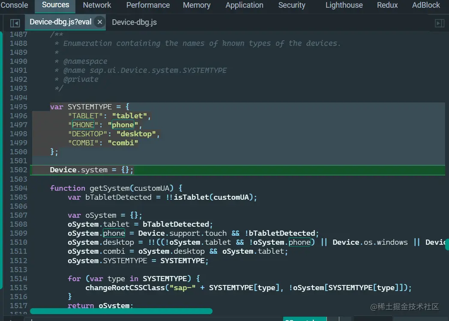Switch to the Console tab

14,5
